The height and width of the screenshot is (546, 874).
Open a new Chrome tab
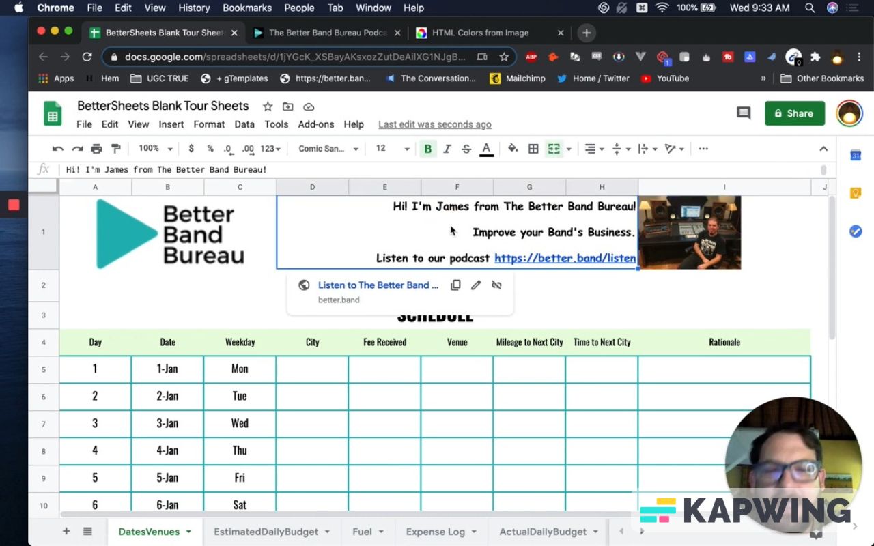[587, 33]
